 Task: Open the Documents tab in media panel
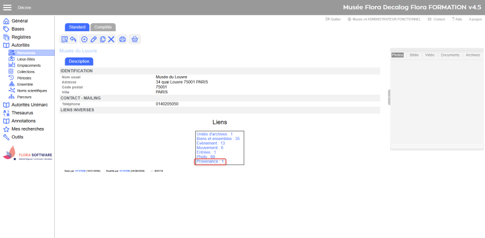point(450,55)
